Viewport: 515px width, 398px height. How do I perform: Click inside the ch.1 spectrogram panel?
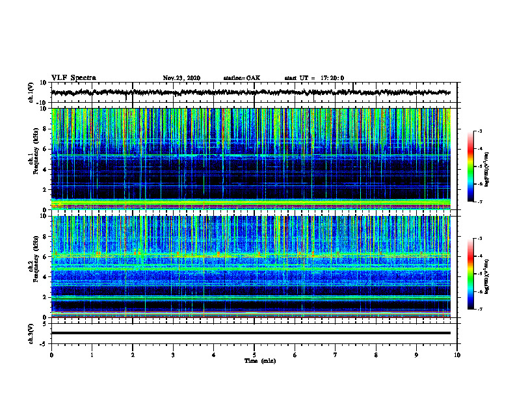[x=250, y=159]
